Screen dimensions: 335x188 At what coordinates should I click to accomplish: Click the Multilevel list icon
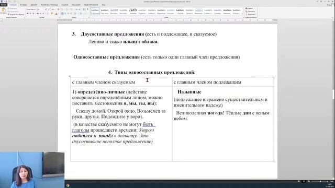pyautogui.click(x=71, y=9)
